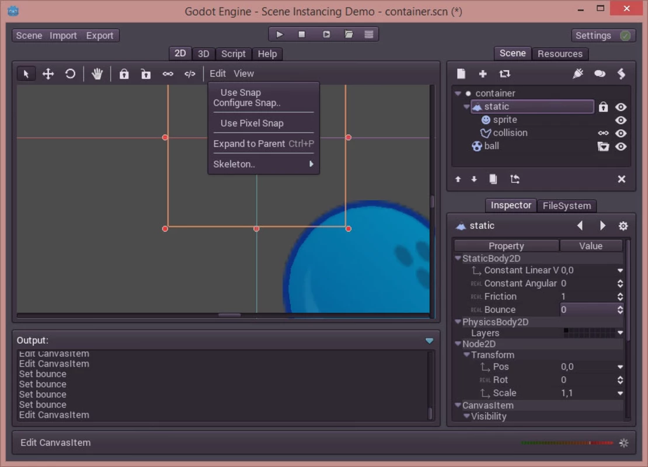Select the Rotate tool
Viewport: 648px width, 467px height.
[70, 74]
